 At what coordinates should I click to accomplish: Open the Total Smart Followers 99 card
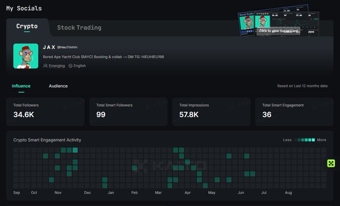pos(128,111)
